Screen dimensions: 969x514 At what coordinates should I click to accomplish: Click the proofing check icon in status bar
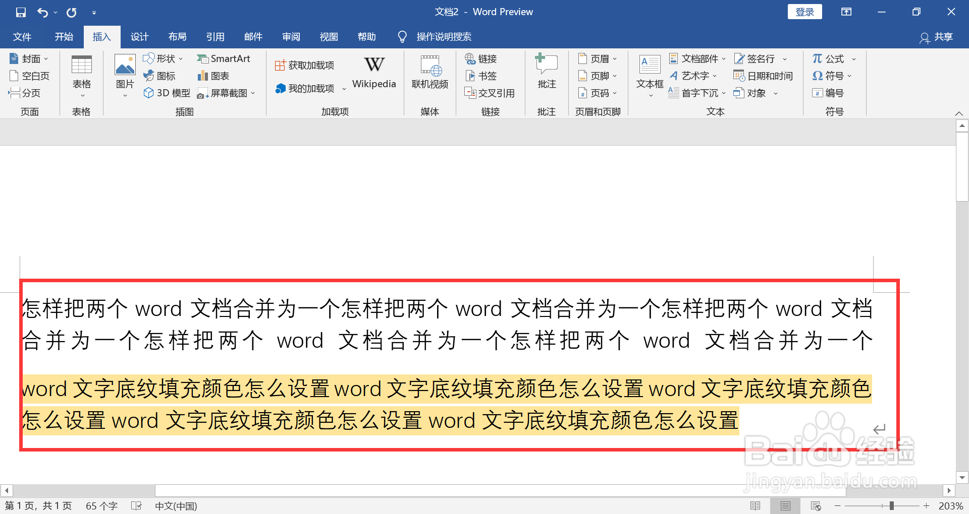point(136,506)
